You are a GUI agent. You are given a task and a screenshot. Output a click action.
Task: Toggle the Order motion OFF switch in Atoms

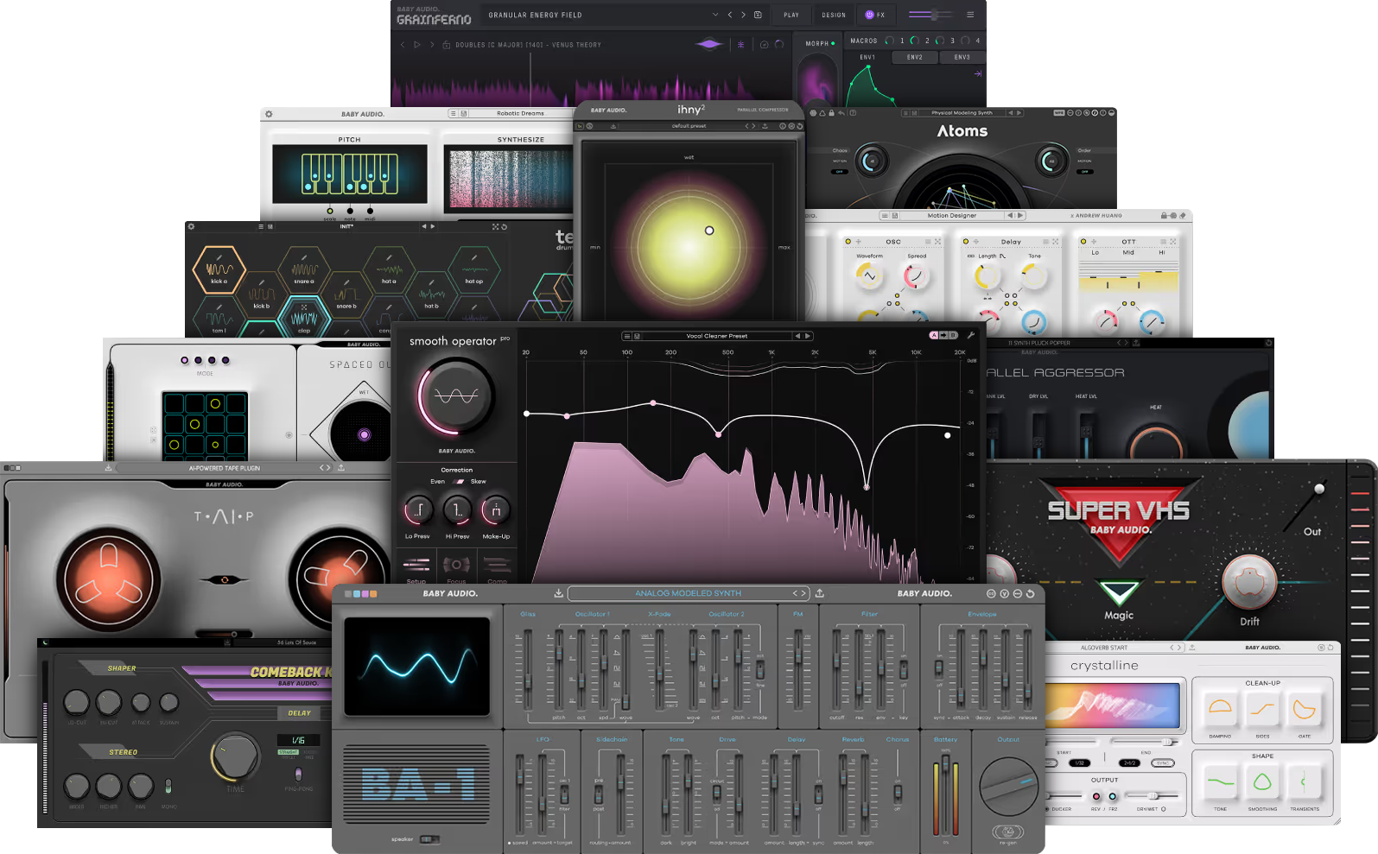pos(1084,171)
